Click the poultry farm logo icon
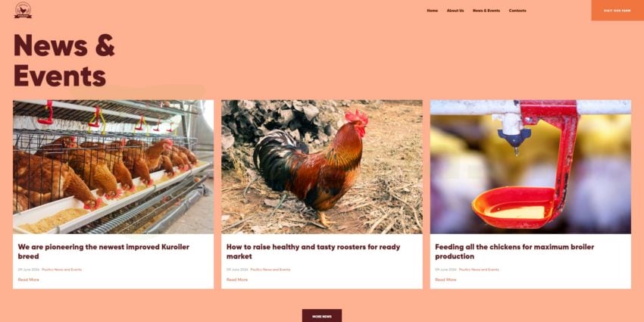Screen dimensions: 644x322 tap(23, 11)
